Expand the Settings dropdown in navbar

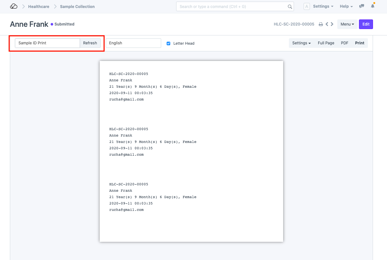(x=323, y=6)
